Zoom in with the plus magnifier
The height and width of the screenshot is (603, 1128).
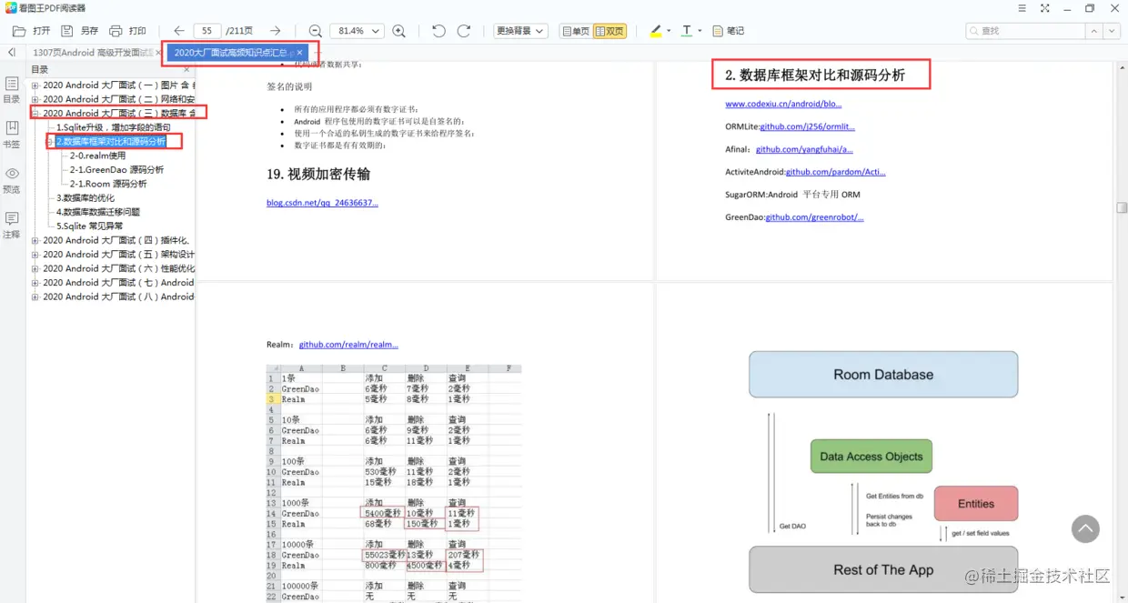398,31
